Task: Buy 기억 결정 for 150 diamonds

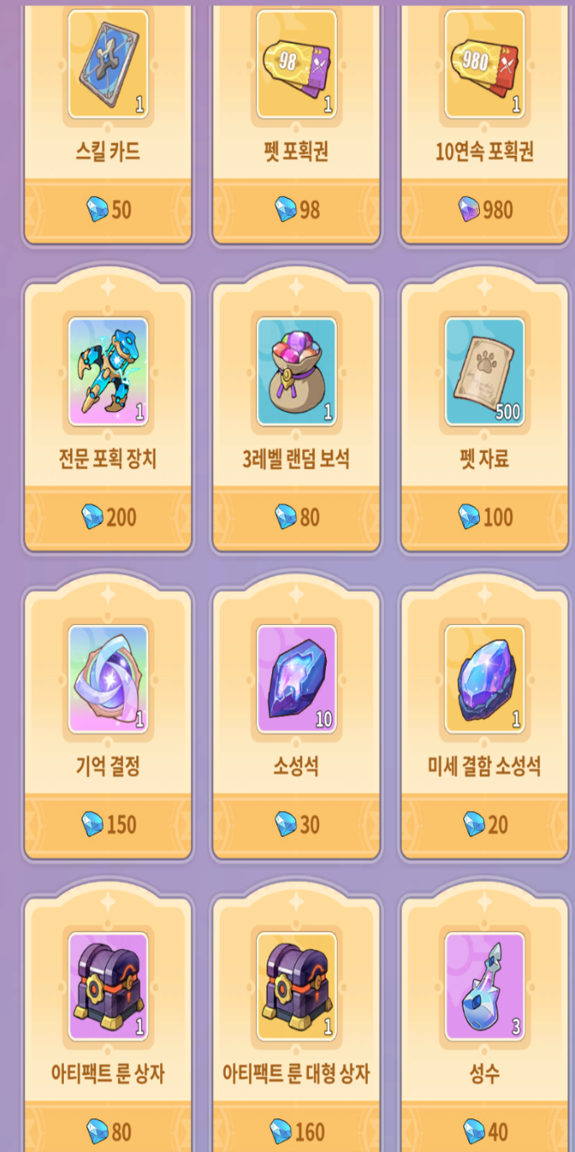Action: pos(108,824)
